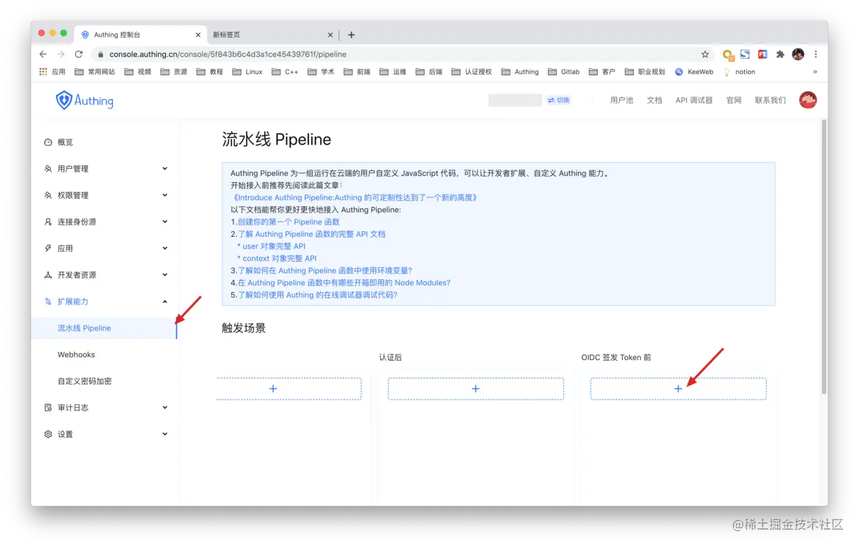Open the Chrome extensions puzzle icon
This screenshot has height=547, width=859.
tap(780, 54)
